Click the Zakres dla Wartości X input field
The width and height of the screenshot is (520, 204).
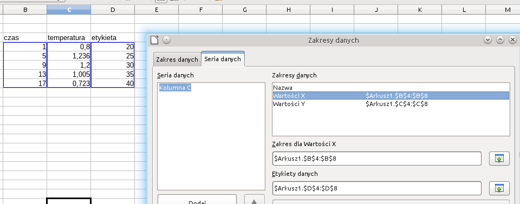click(377, 159)
